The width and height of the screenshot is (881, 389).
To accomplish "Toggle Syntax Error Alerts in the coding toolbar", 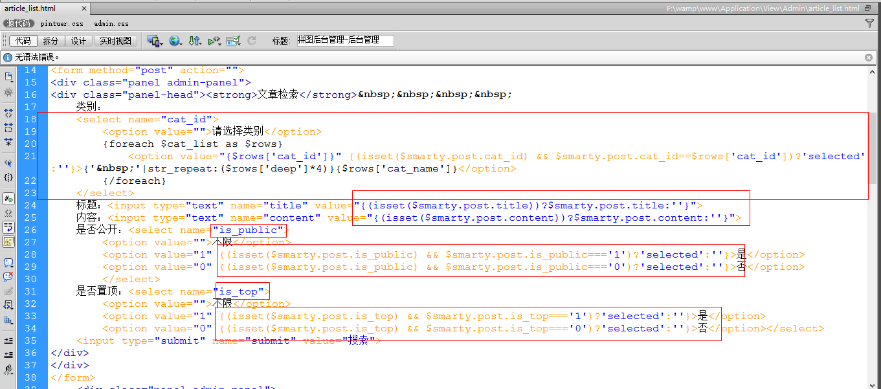I will 8,241.
